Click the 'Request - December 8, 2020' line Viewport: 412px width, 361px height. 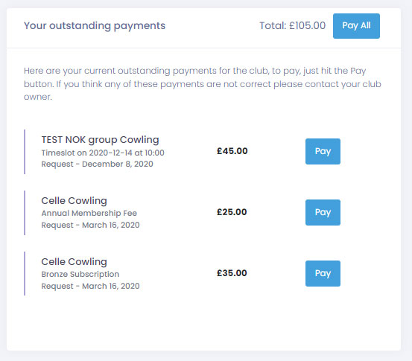click(97, 164)
